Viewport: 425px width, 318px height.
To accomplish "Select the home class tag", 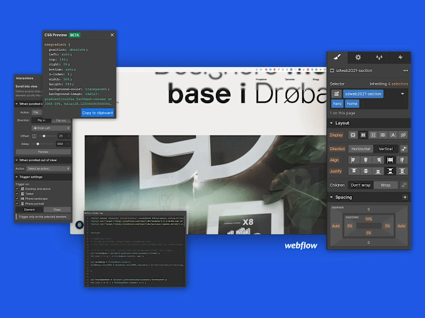I will pos(352,104).
